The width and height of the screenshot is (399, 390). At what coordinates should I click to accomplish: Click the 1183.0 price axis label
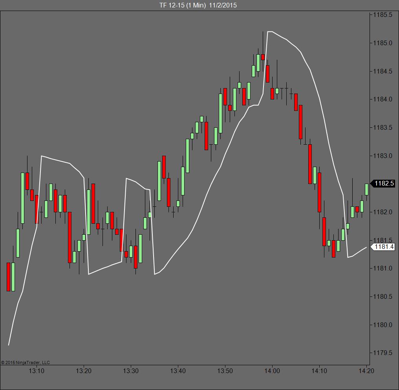tap(383, 156)
